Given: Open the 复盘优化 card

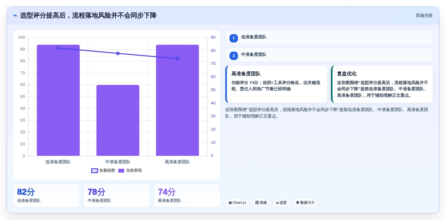Looking at the screenshot, I should coord(382,84).
